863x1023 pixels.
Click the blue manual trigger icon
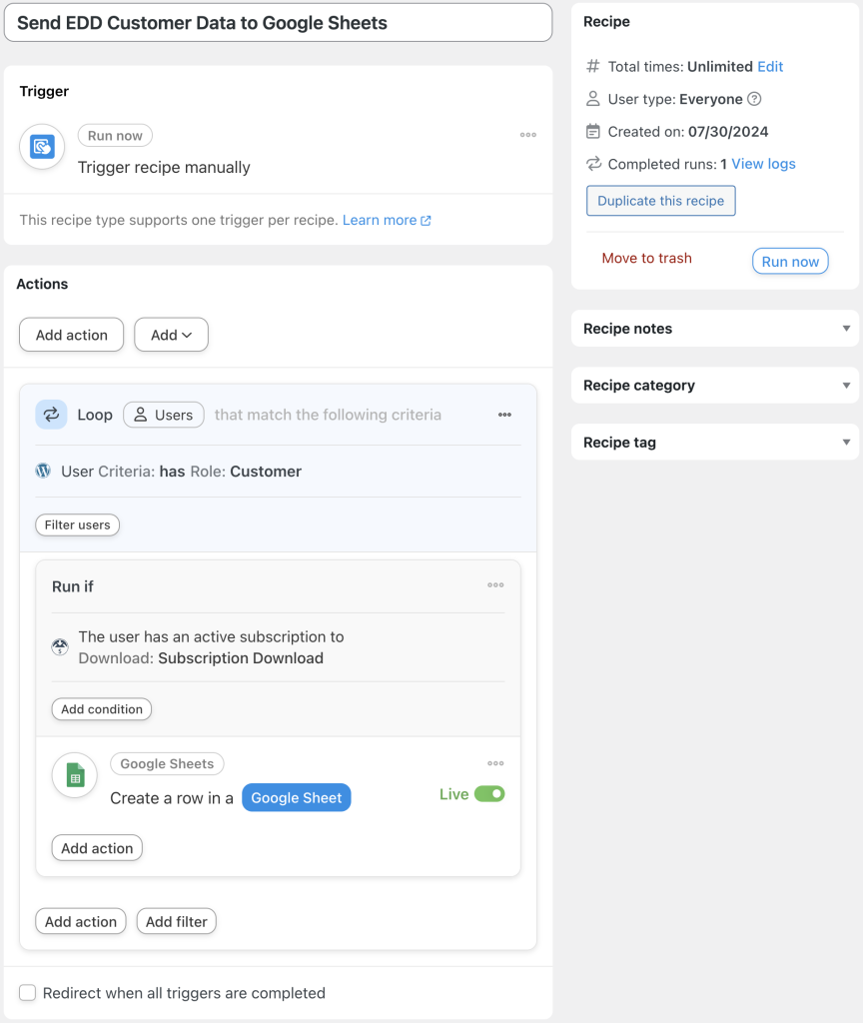coord(41,146)
